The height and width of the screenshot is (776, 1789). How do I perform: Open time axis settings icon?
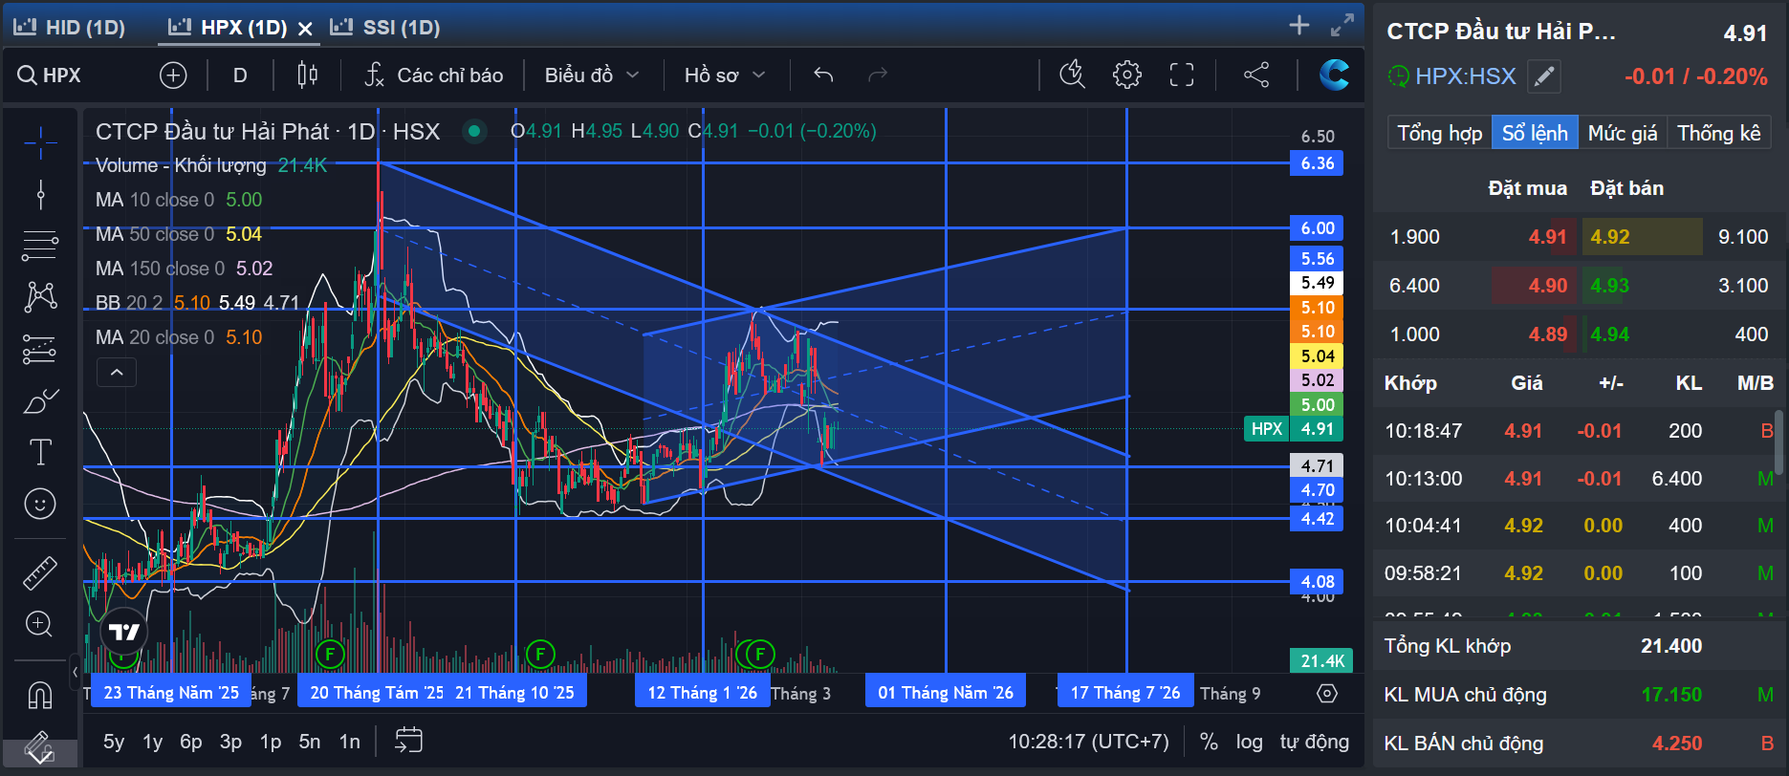(x=1327, y=693)
